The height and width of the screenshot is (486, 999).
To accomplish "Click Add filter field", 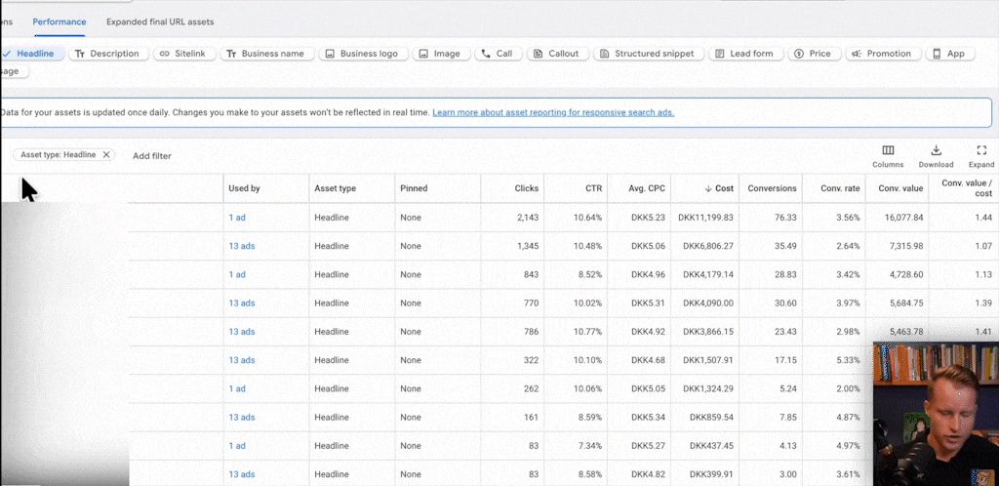I will [x=152, y=156].
